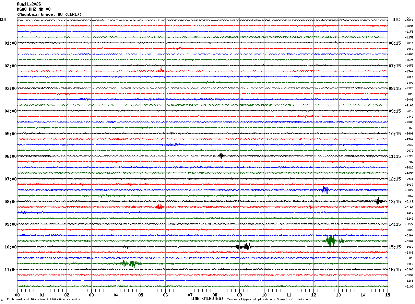415x304 pixels.
Task: Select the black event at the end of the 08:00 trace
Action: point(379,201)
